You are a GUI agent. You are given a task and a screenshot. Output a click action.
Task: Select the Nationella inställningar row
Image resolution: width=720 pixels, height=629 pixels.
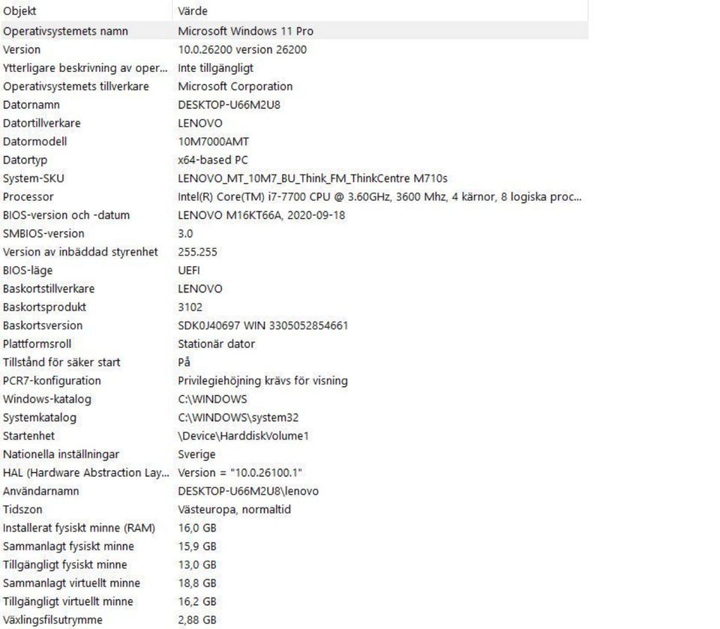[294, 454]
